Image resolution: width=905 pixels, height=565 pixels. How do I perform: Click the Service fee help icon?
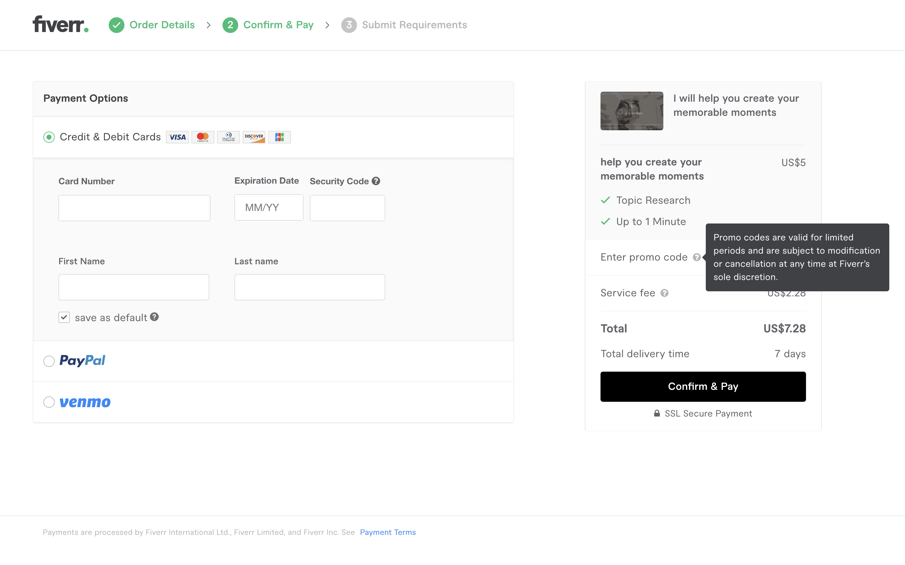point(664,293)
